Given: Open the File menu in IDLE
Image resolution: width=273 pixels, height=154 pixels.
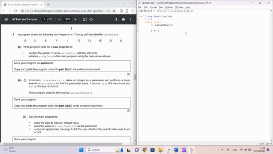Looking at the screenshot, I should tap(139, 7).
